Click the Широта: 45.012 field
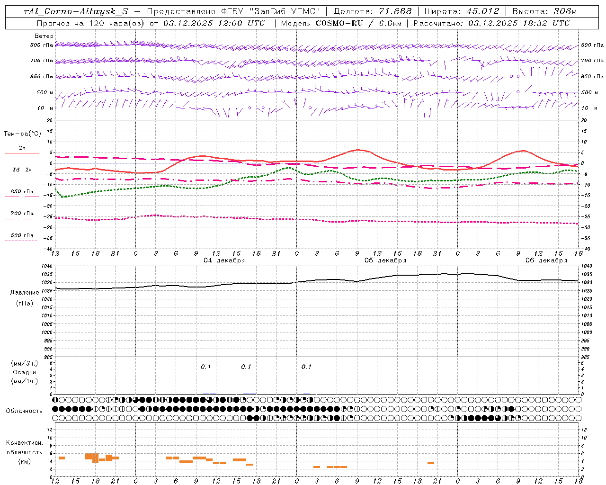Image resolution: width=606 pixels, height=485 pixels. point(462,11)
